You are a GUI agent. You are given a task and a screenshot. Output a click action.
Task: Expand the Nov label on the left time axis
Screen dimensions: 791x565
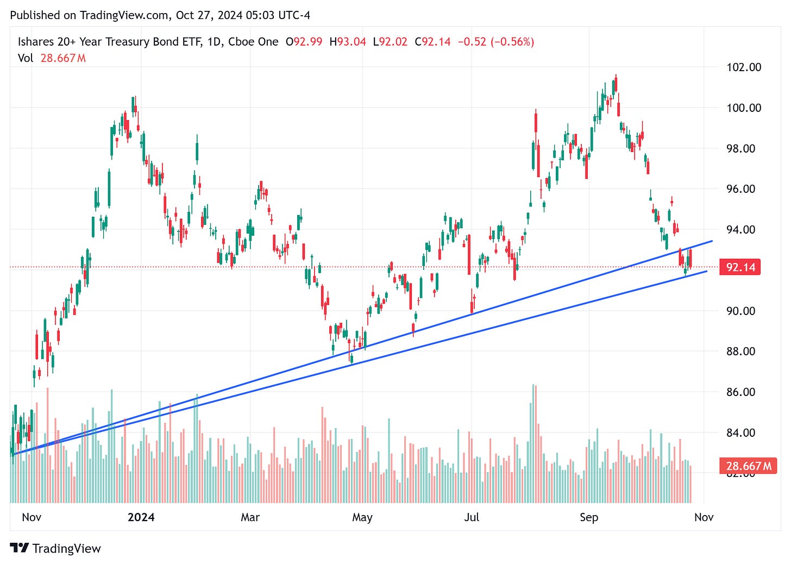[x=32, y=518]
